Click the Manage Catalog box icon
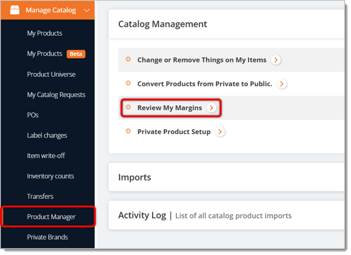This screenshot has width=351, height=255. click(15, 10)
